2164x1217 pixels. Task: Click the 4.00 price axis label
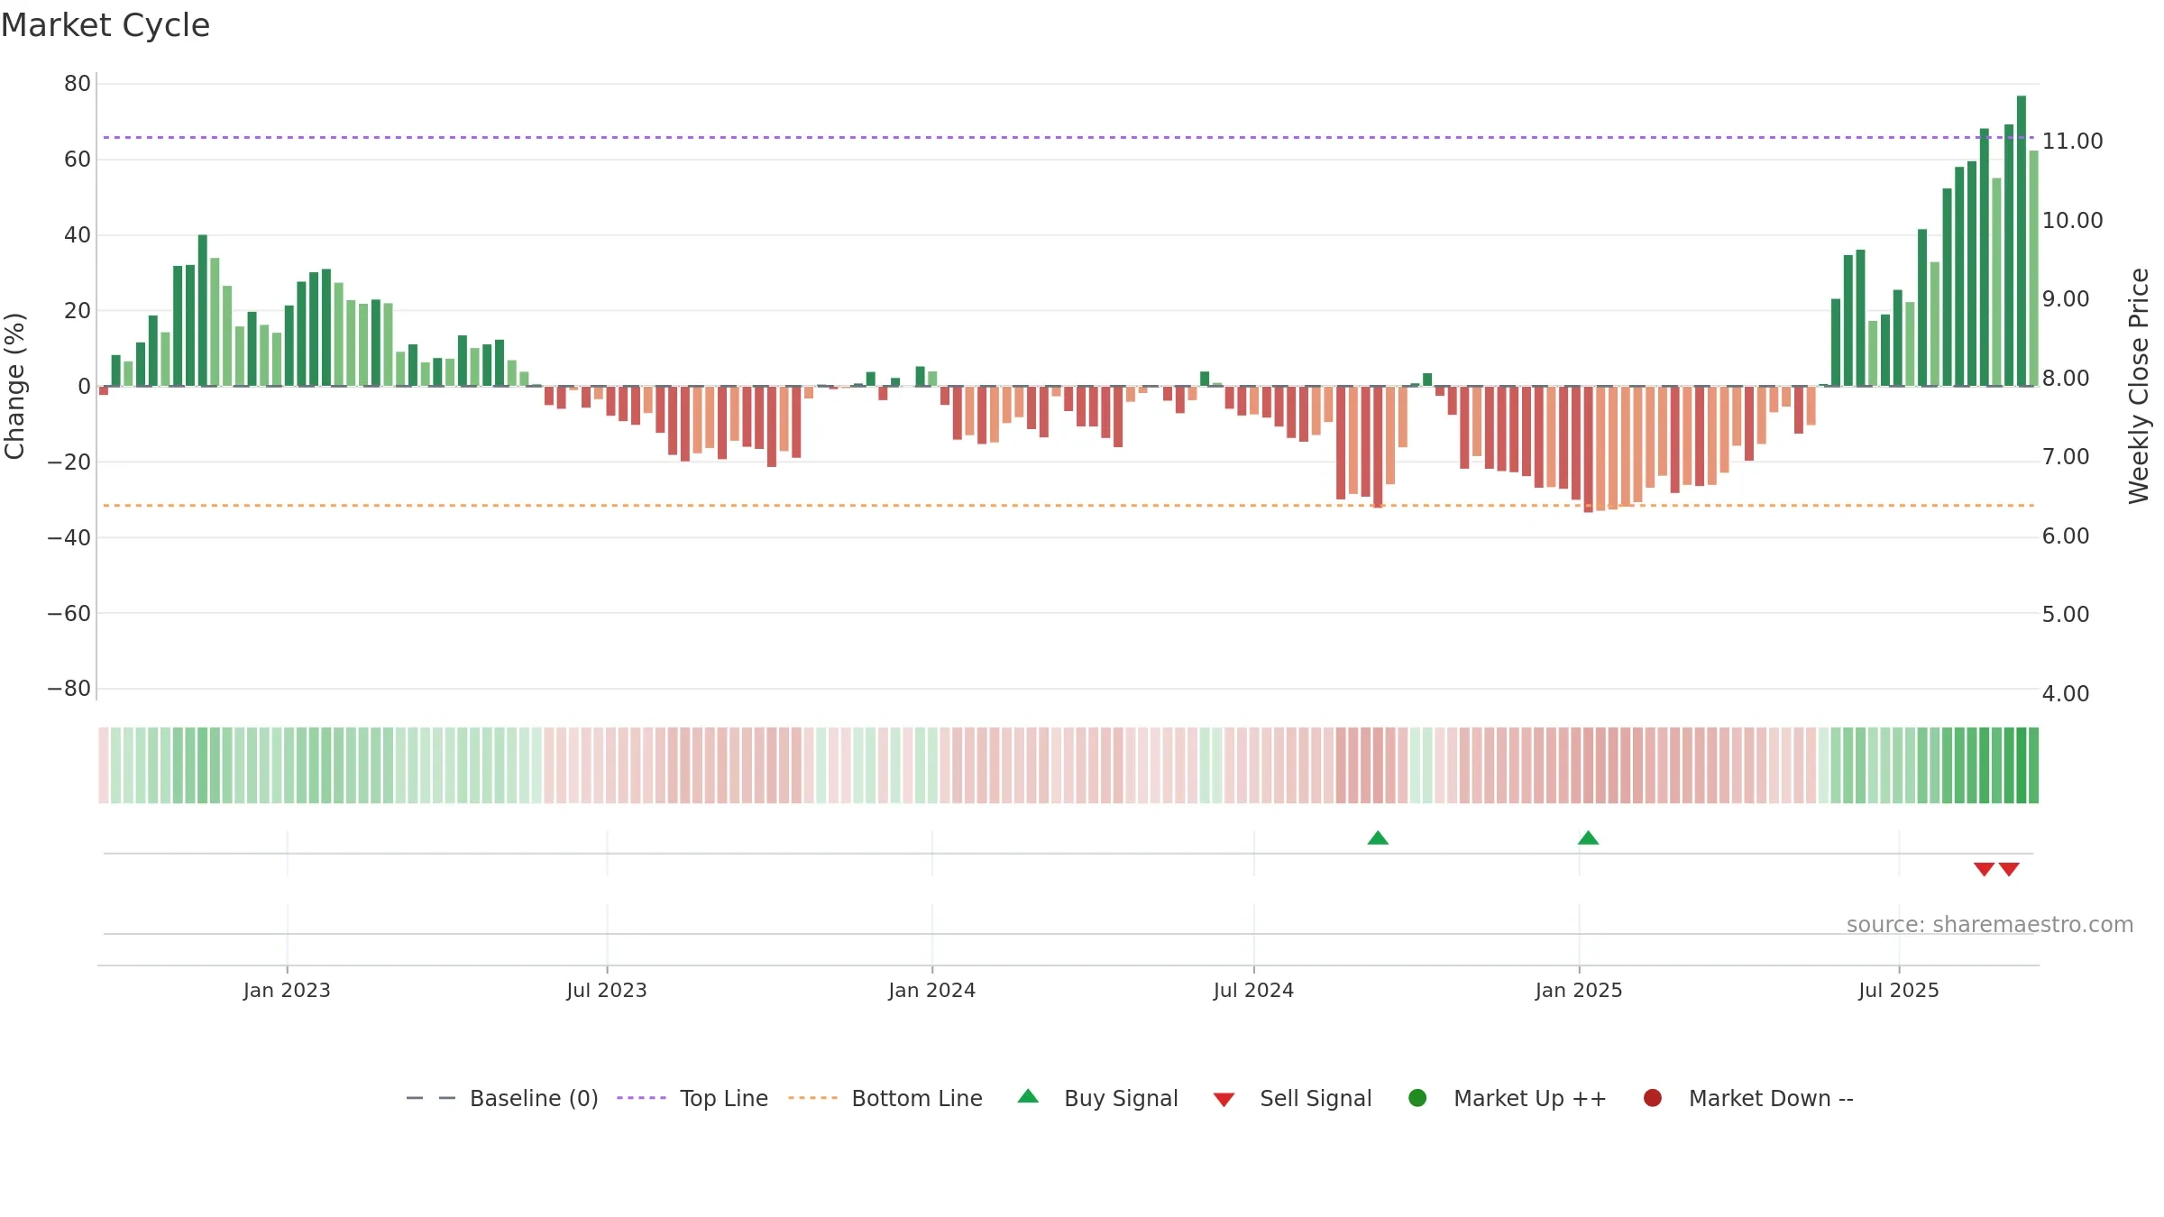coord(2066,694)
